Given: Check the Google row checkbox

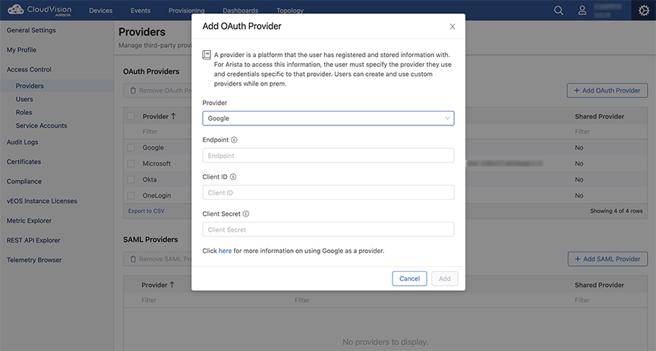Looking at the screenshot, I should (x=131, y=147).
